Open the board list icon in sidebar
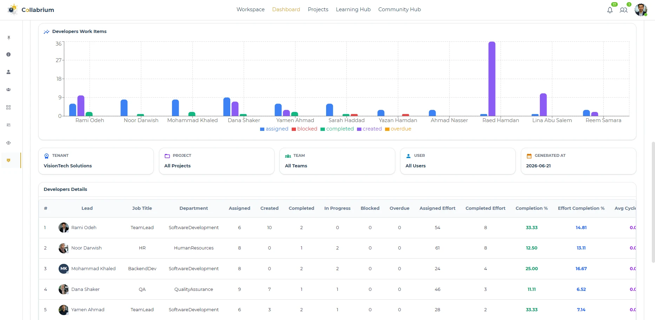Image resolution: width=655 pixels, height=320 pixels. click(8, 125)
